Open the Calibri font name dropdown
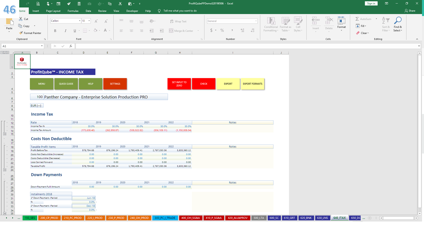This screenshot has width=424, height=238. pos(79,21)
